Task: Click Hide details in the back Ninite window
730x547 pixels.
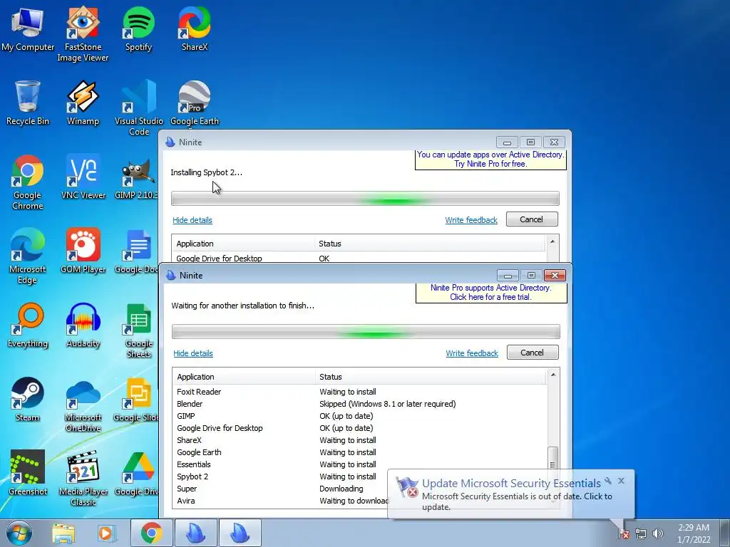Action: click(x=192, y=220)
